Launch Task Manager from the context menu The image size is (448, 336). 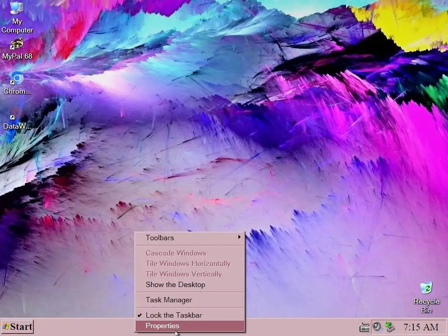click(190, 300)
